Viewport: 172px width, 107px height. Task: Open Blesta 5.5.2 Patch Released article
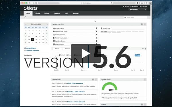tap(76, 102)
